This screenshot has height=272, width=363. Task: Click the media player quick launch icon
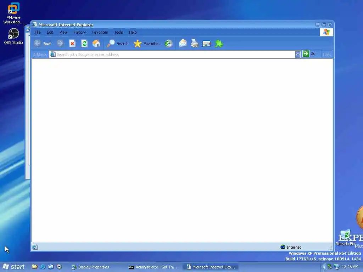pyautogui.click(x=59, y=267)
